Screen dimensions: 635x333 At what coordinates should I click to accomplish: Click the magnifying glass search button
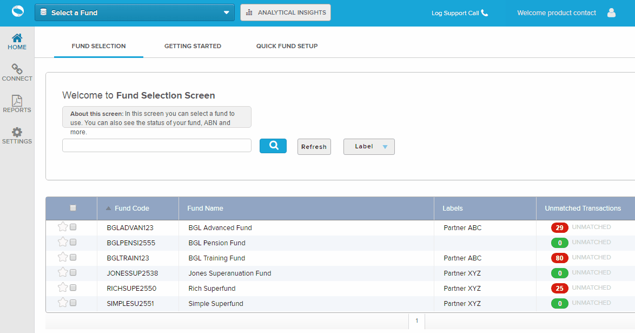[x=273, y=146]
